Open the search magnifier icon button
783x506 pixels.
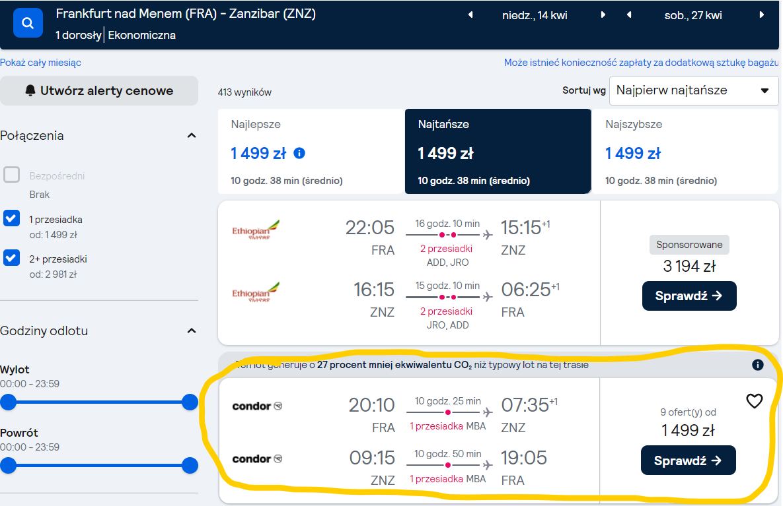pyautogui.click(x=28, y=23)
